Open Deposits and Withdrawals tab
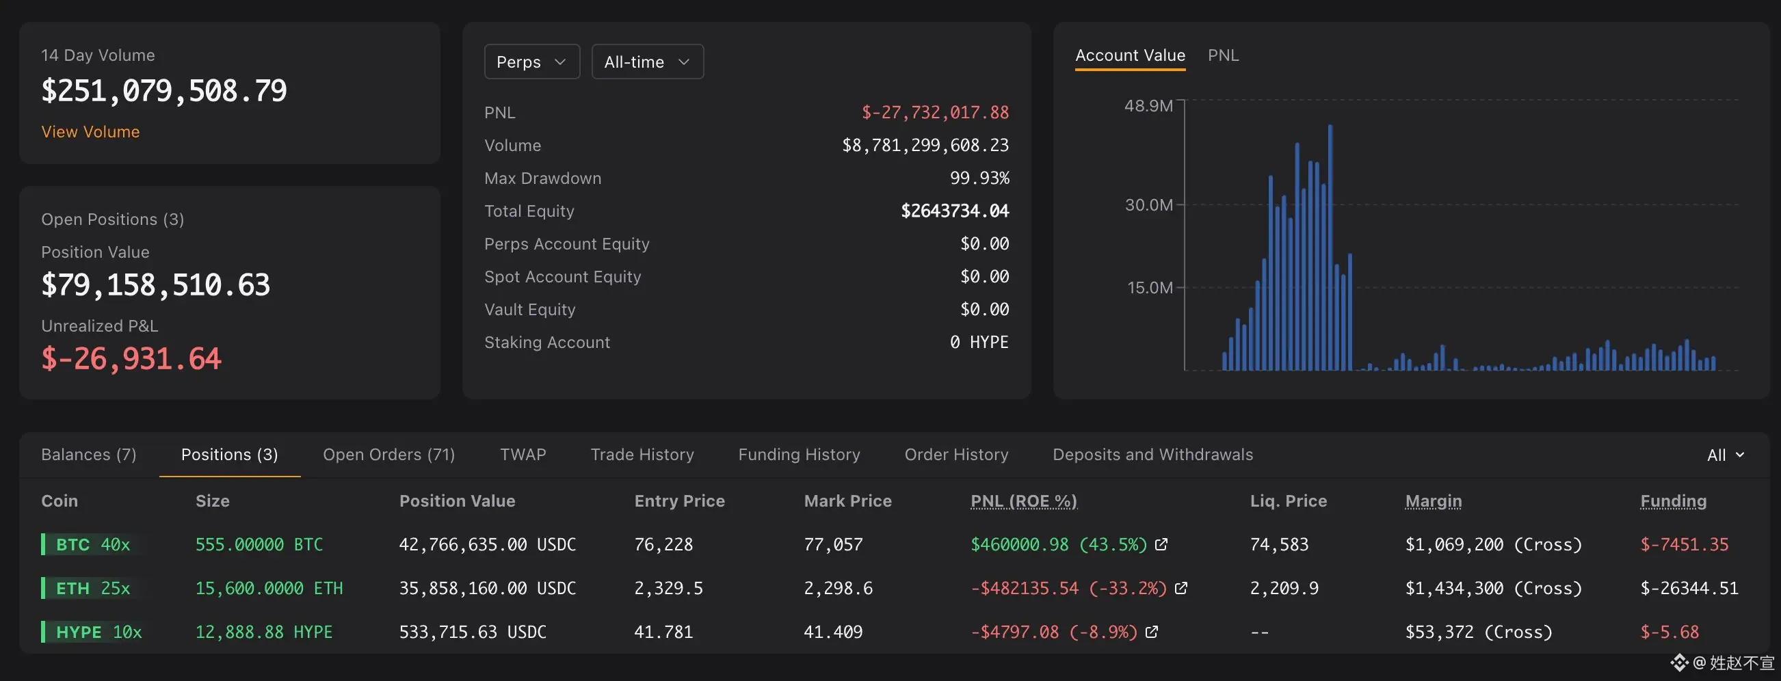The height and width of the screenshot is (681, 1781). click(x=1152, y=455)
